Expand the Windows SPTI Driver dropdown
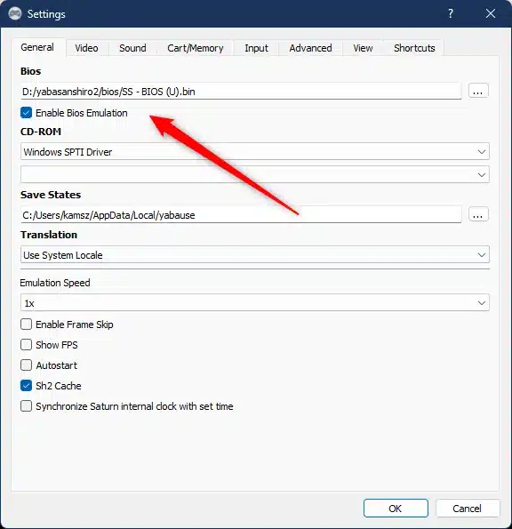 click(x=255, y=151)
